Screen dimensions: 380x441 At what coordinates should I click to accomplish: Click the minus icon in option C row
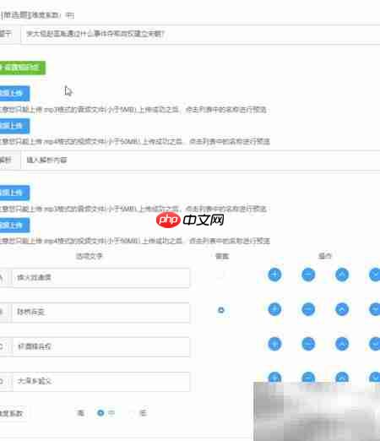point(308,344)
